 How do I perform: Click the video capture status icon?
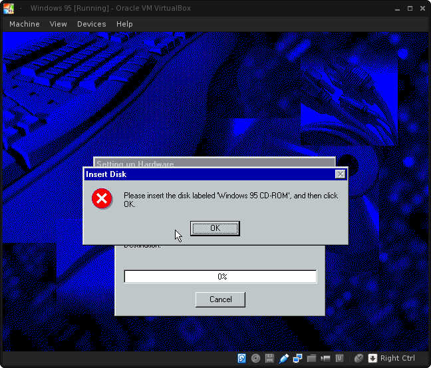click(325, 359)
